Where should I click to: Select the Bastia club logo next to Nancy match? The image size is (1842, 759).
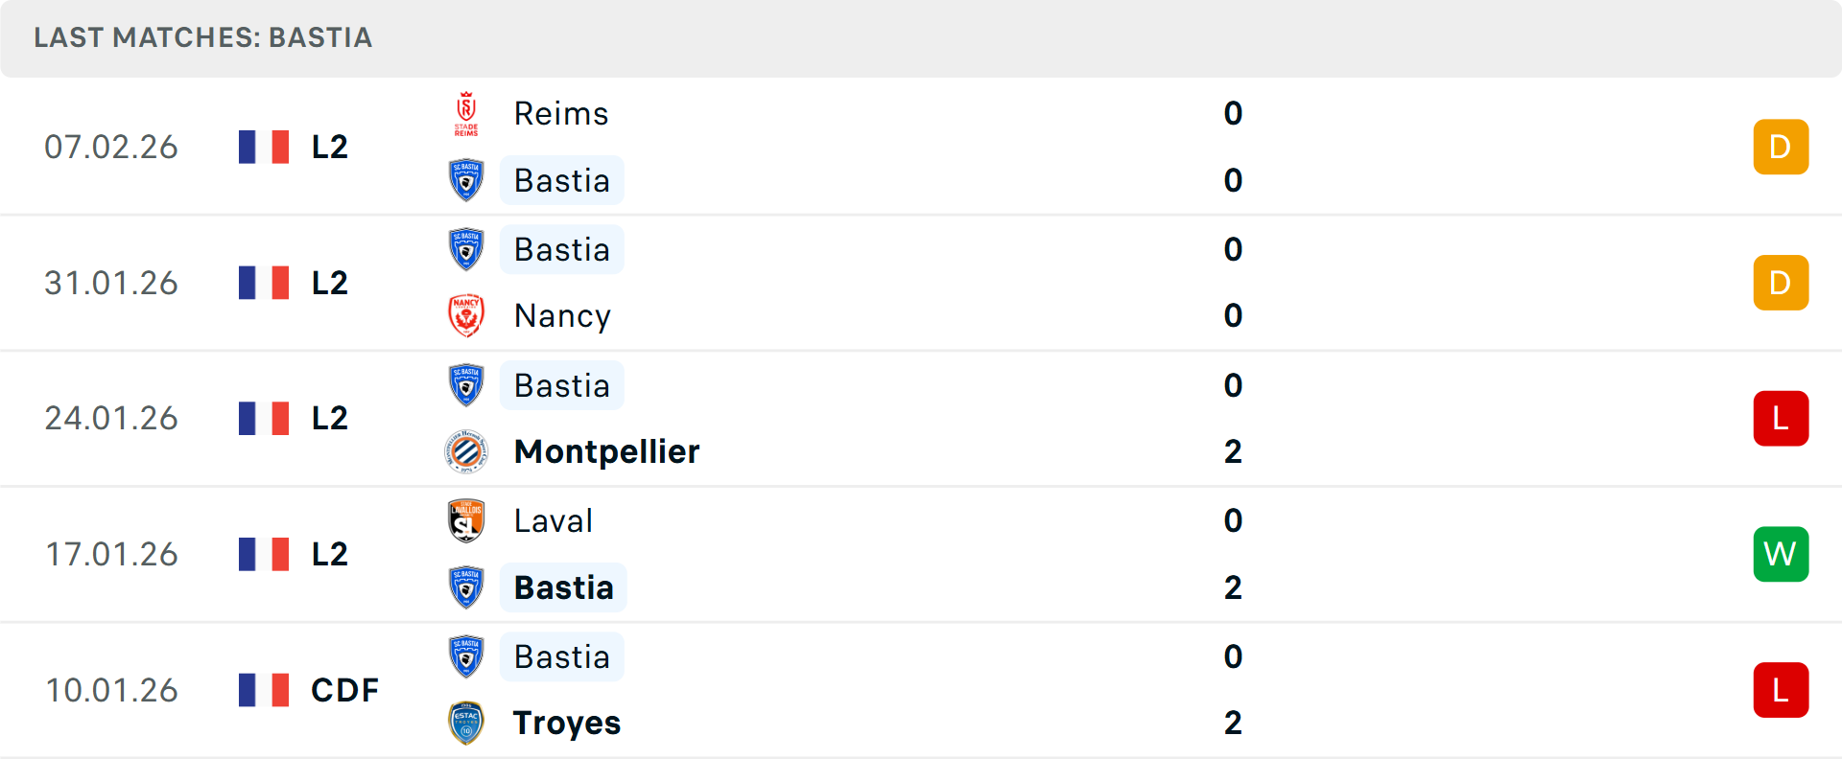click(x=465, y=248)
